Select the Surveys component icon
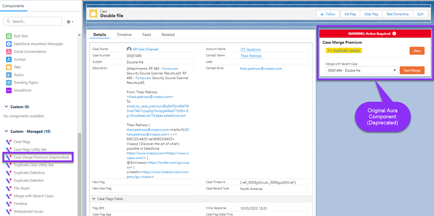The image size is (434, 216). click(9, 59)
